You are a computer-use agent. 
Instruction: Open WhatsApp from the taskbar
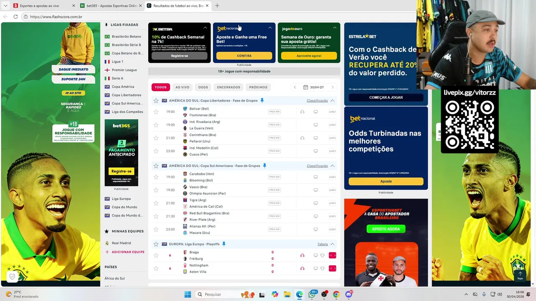coord(312,294)
